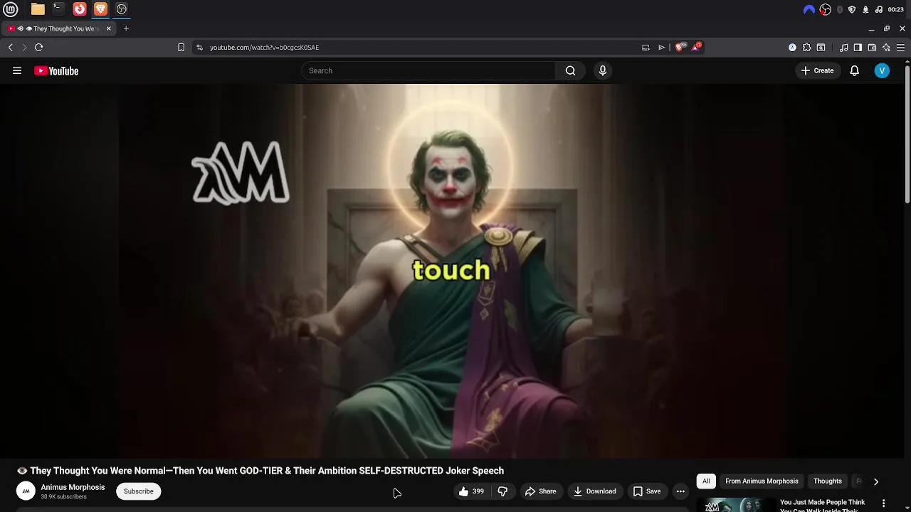Select the Thoughts filter chip

point(828,481)
